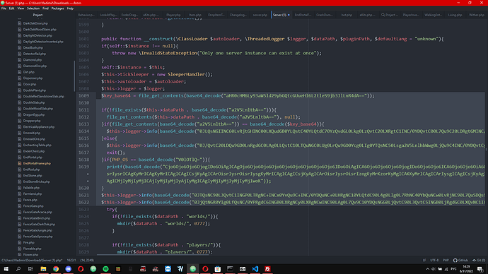The width and height of the screenshot is (488, 274).
Task: Open Farmland.php in the tree
Action: click(x=33, y=194)
